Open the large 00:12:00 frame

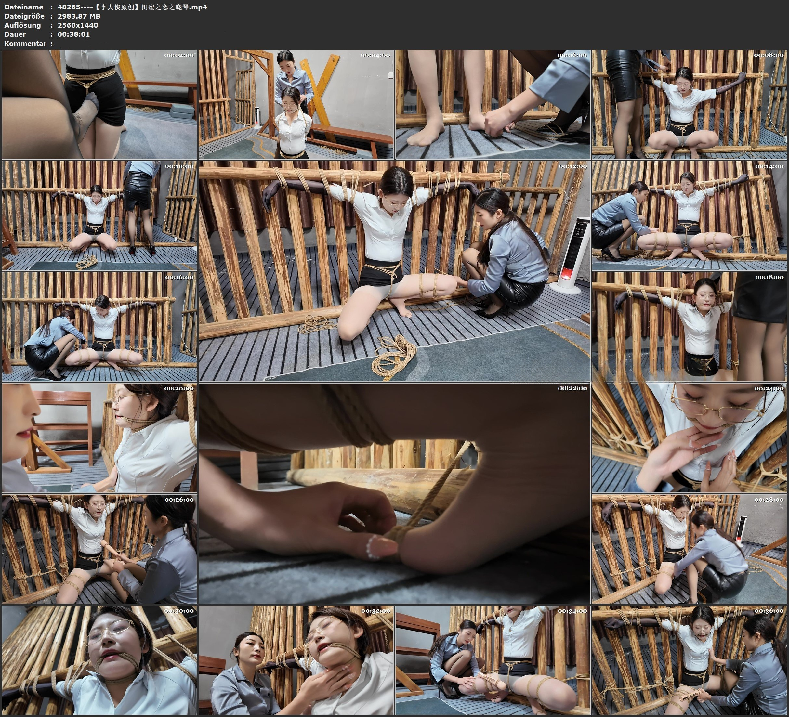[x=394, y=271]
